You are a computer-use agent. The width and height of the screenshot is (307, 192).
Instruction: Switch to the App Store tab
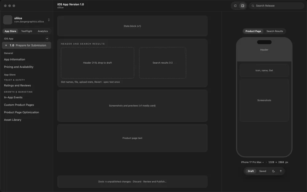tap(10, 31)
